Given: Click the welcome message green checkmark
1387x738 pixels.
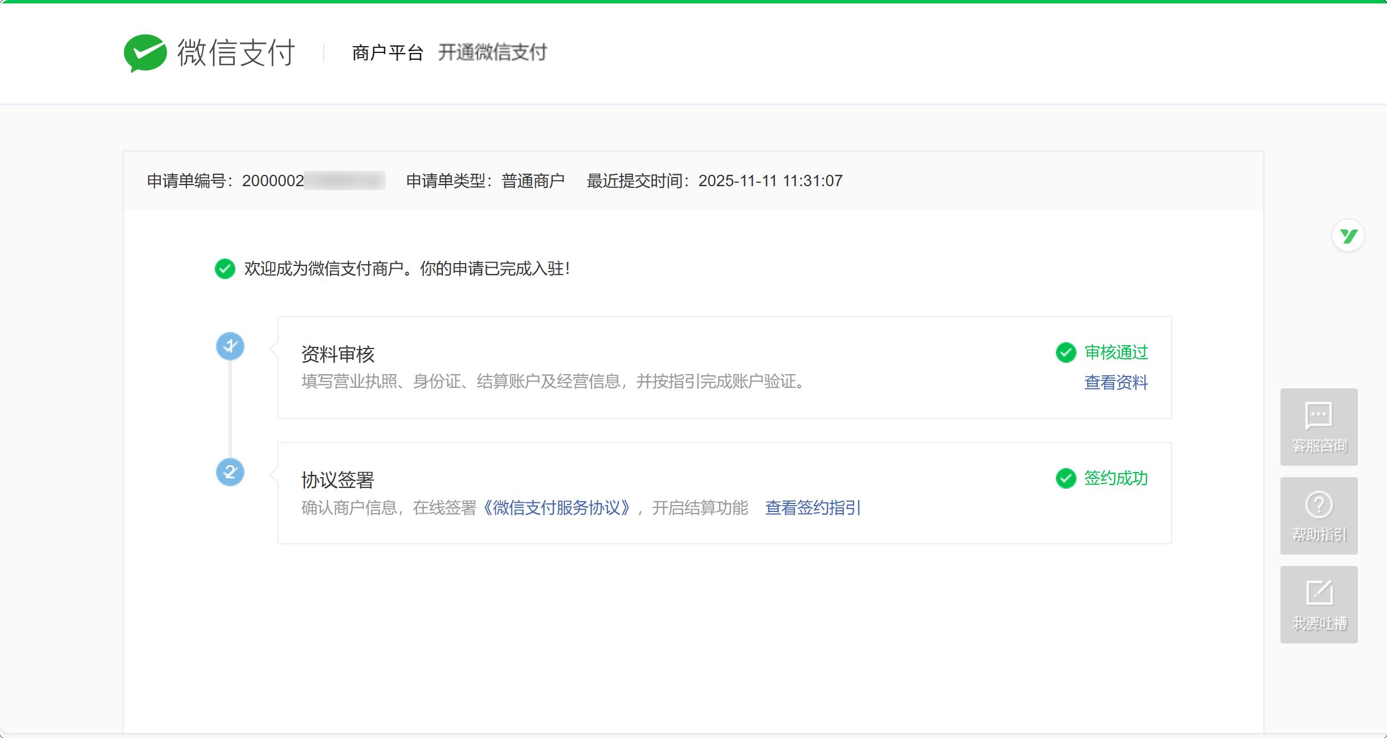Looking at the screenshot, I should pos(225,269).
